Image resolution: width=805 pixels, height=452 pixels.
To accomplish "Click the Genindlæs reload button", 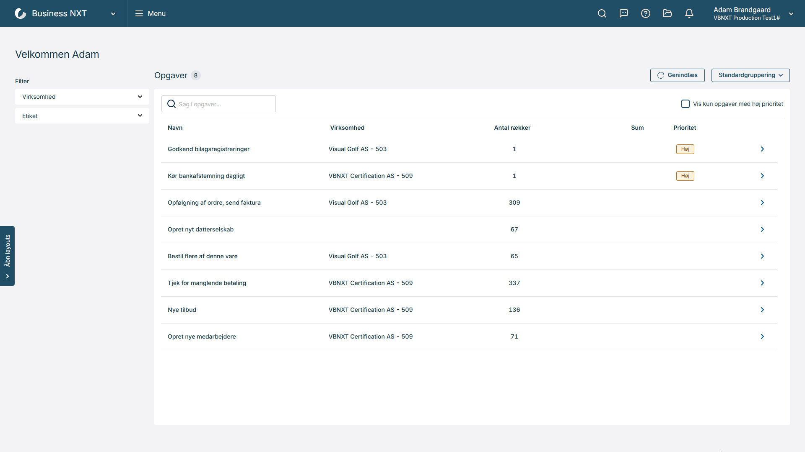I will click(x=677, y=75).
